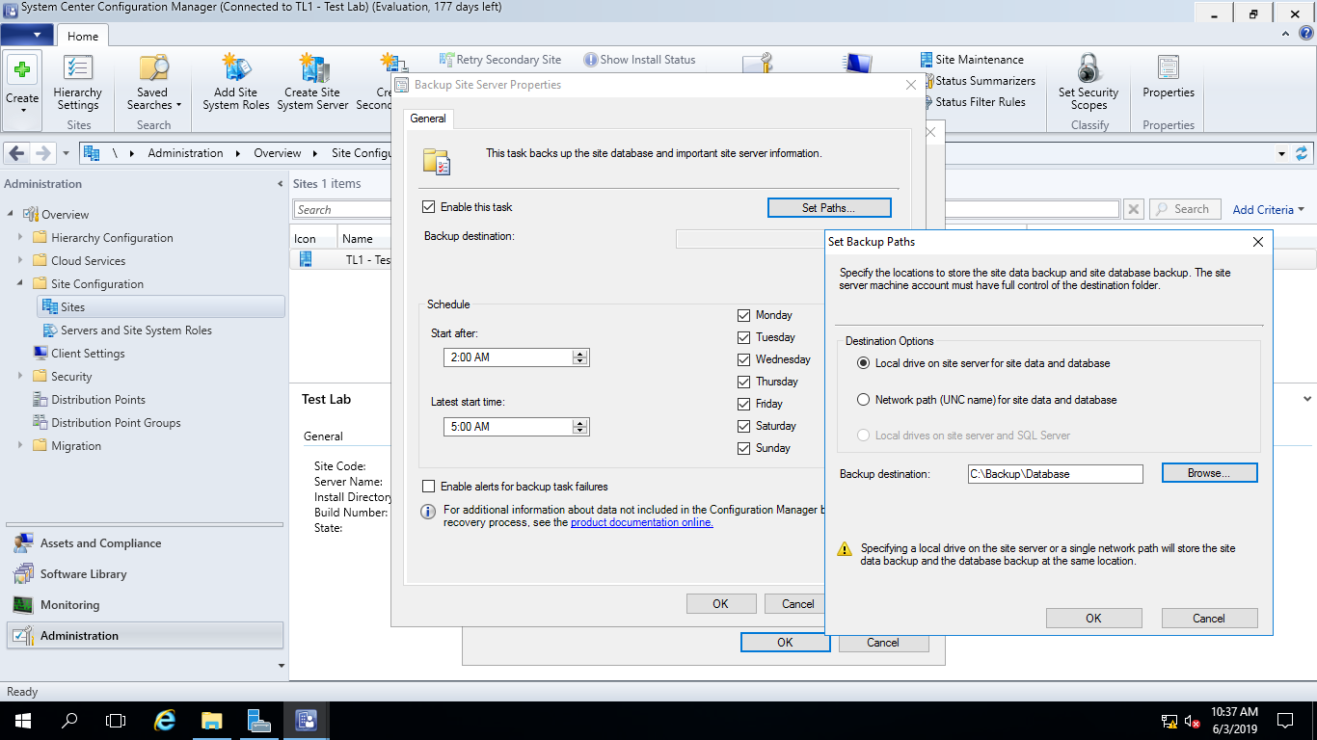
Task: Open Properties in the ribbon
Action: (1169, 77)
